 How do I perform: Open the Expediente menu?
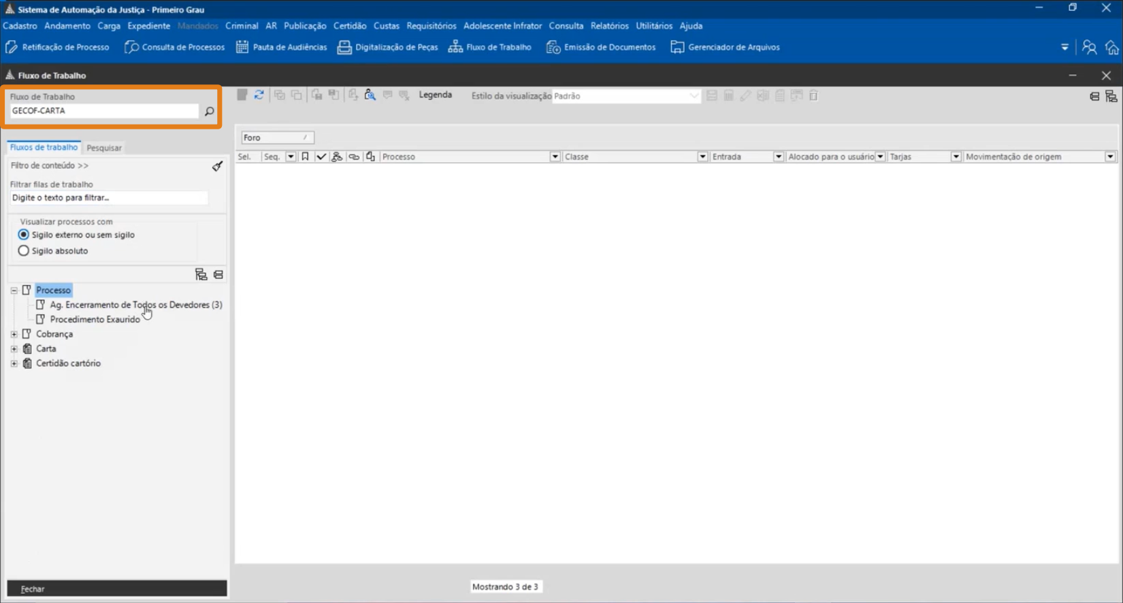(x=148, y=26)
